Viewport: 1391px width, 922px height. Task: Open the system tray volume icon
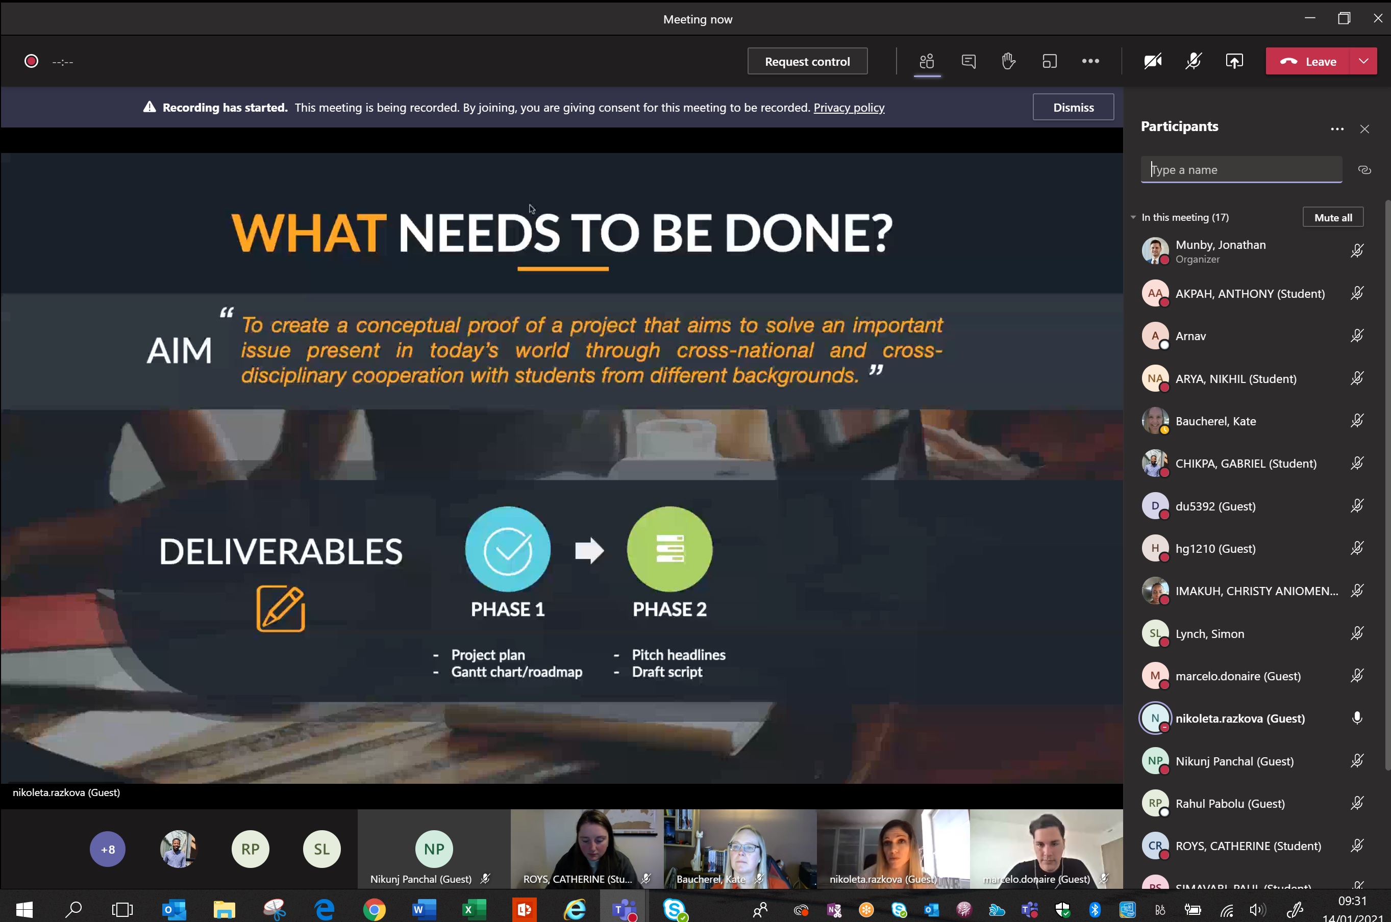pos(1256,910)
